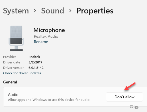Screen dimensions: 147x112
Task: Go back to System in the breadcrumb
Action: point(16,11)
